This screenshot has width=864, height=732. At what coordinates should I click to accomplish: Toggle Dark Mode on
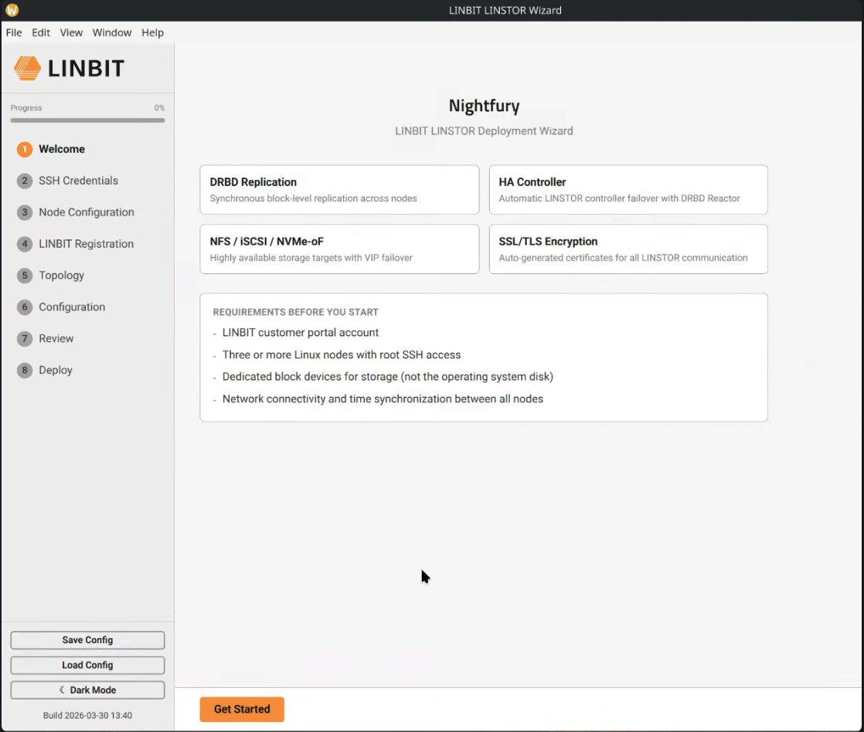click(87, 690)
